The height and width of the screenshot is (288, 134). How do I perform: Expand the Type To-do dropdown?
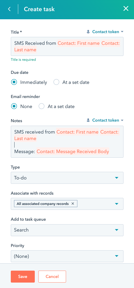tap(67, 178)
